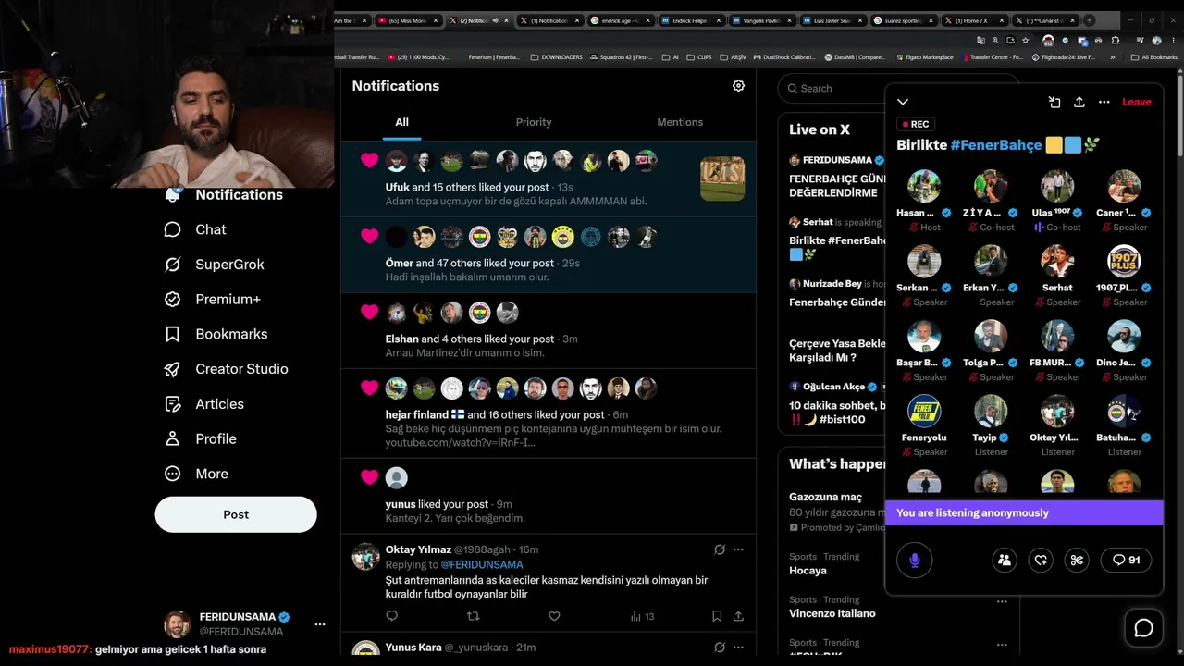Image resolution: width=1184 pixels, height=666 pixels.
Task: Open the Elgato Marketplace bookmark
Action: pyautogui.click(x=926, y=57)
